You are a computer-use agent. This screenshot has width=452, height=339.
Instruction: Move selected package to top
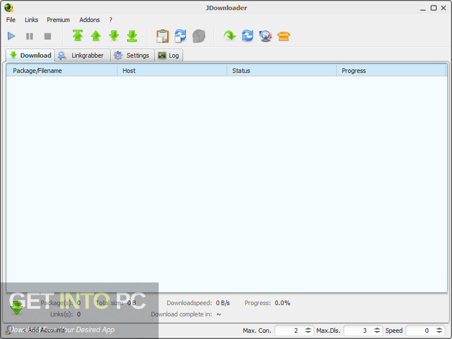point(78,36)
